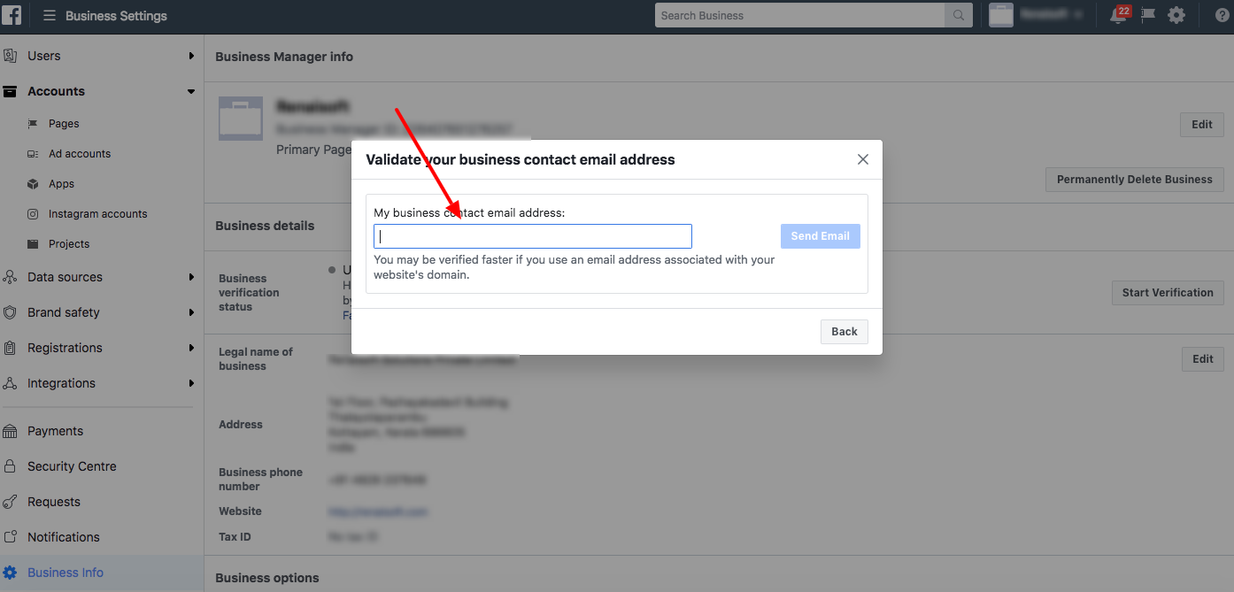Click the Ad accounts icon
Image resolution: width=1234 pixels, height=592 pixels.
coord(33,154)
